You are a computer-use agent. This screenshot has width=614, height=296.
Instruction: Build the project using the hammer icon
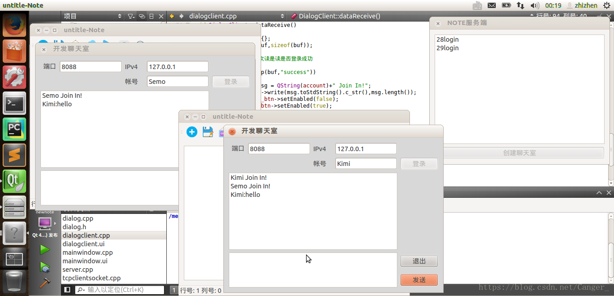45,283
